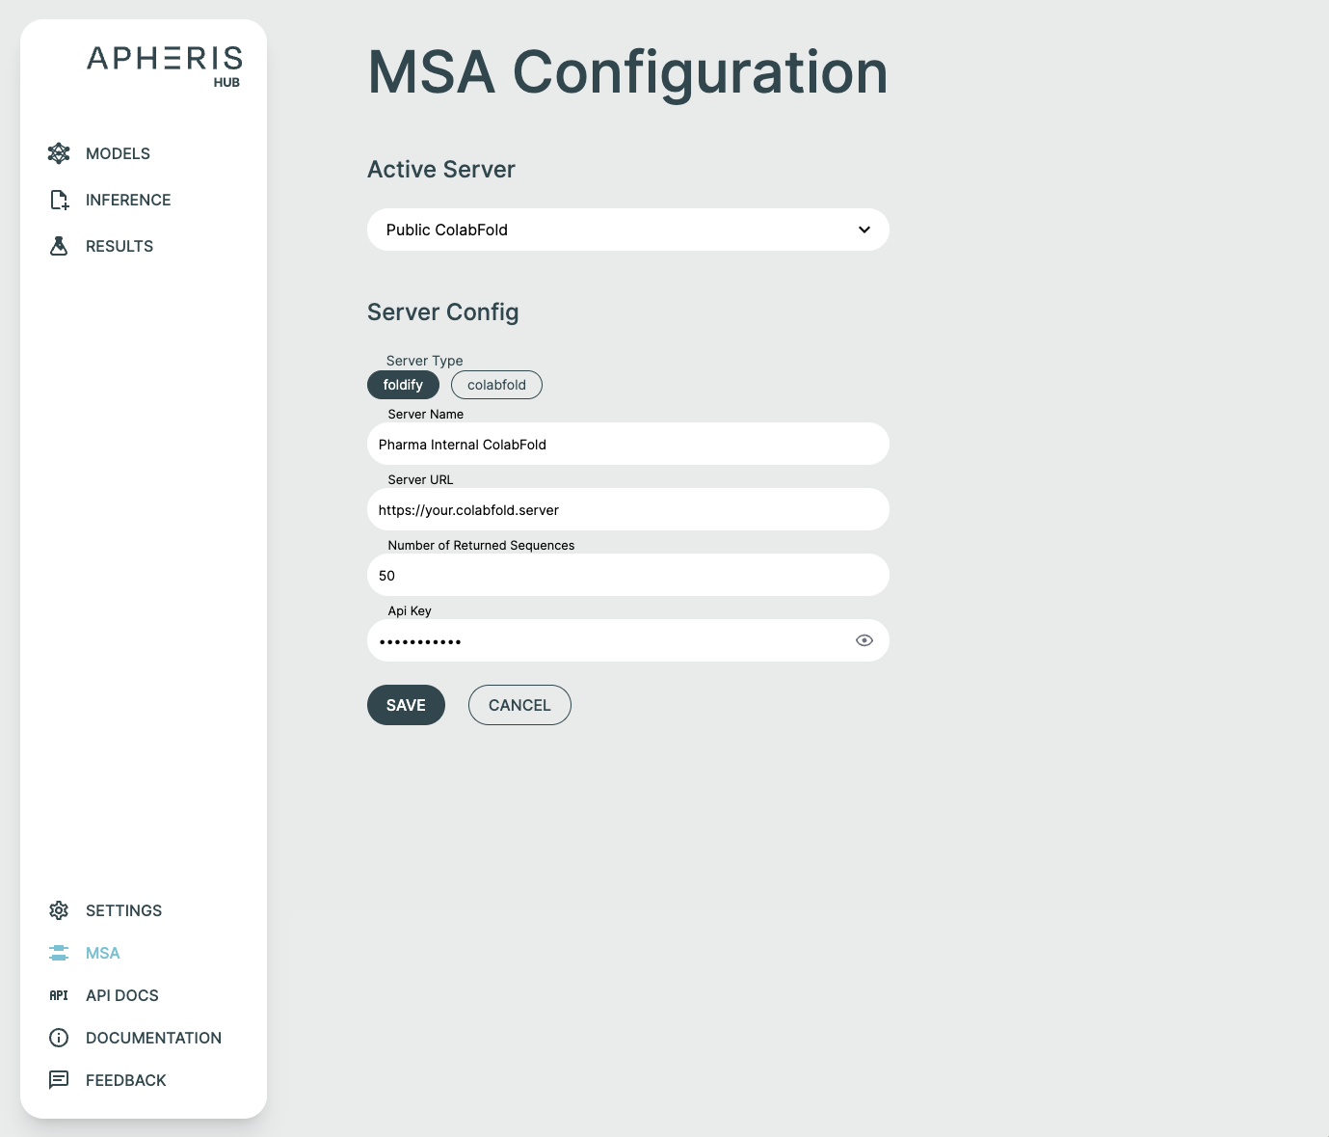Image resolution: width=1329 pixels, height=1137 pixels.
Task: Edit the Server URL input field
Action: click(x=627, y=509)
